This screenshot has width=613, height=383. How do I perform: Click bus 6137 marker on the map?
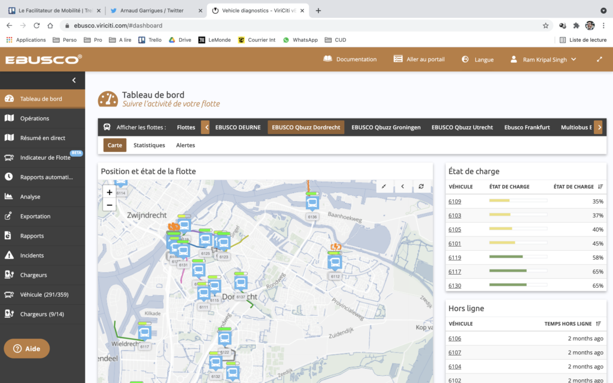click(x=241, y=284)
